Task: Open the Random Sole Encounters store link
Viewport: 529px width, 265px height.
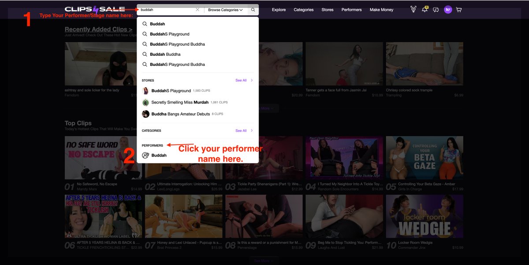Action: (x=338, y=189)
